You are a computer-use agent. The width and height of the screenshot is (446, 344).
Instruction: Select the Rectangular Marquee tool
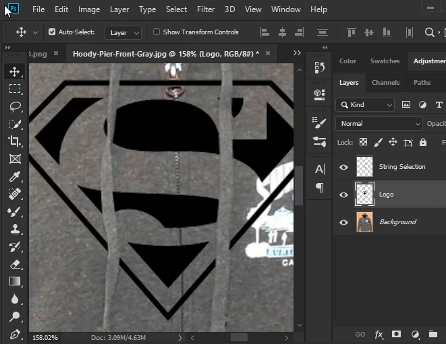[x=14, y=89]
